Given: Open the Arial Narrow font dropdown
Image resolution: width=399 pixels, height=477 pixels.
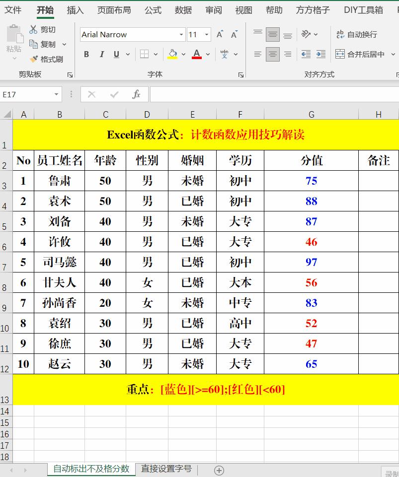Looking at the screenshot, I should pos(180,34).
